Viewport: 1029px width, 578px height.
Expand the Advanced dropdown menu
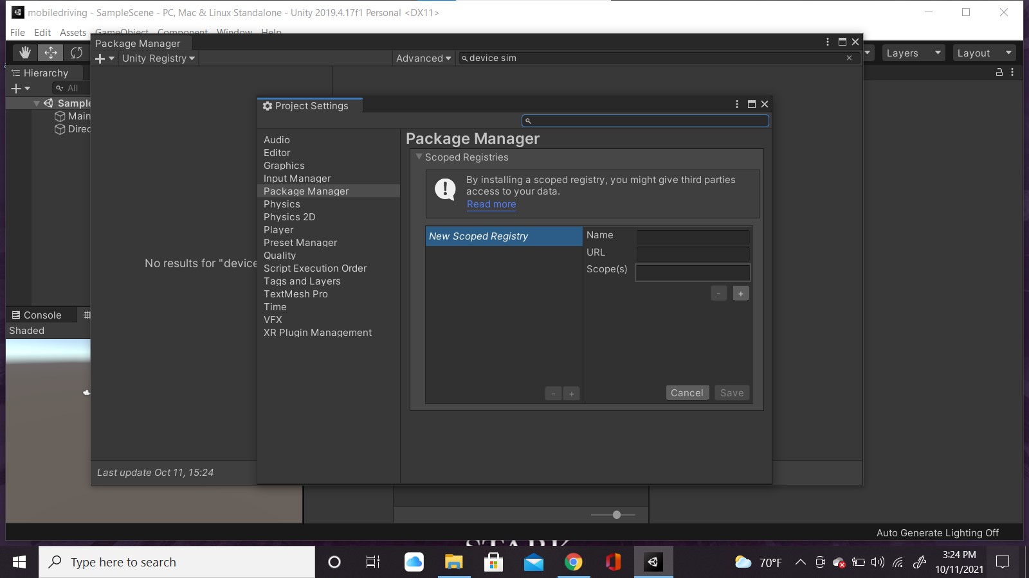click(x=423, y=58)
